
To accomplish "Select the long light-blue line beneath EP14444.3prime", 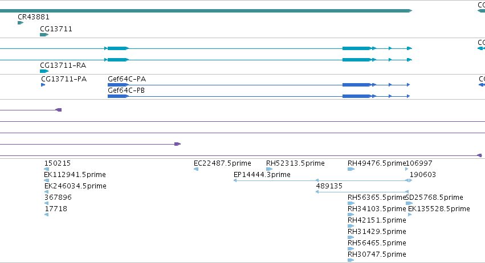I will 322,180.
